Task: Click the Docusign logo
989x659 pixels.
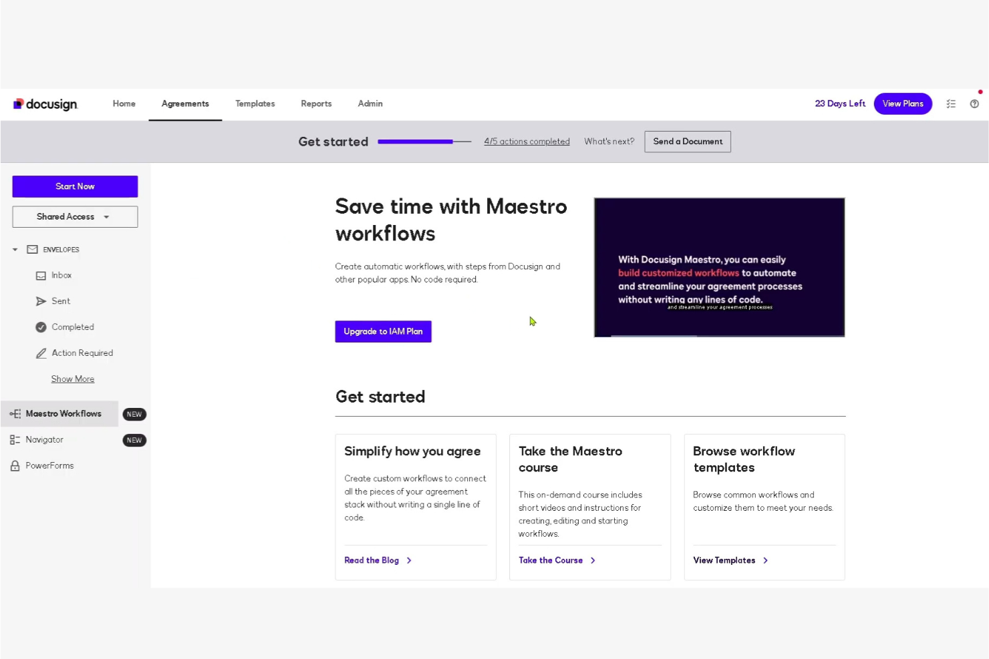Action: (x=45, y=104)
